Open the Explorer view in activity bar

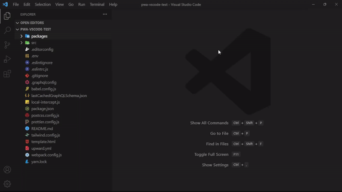point(7,16)
